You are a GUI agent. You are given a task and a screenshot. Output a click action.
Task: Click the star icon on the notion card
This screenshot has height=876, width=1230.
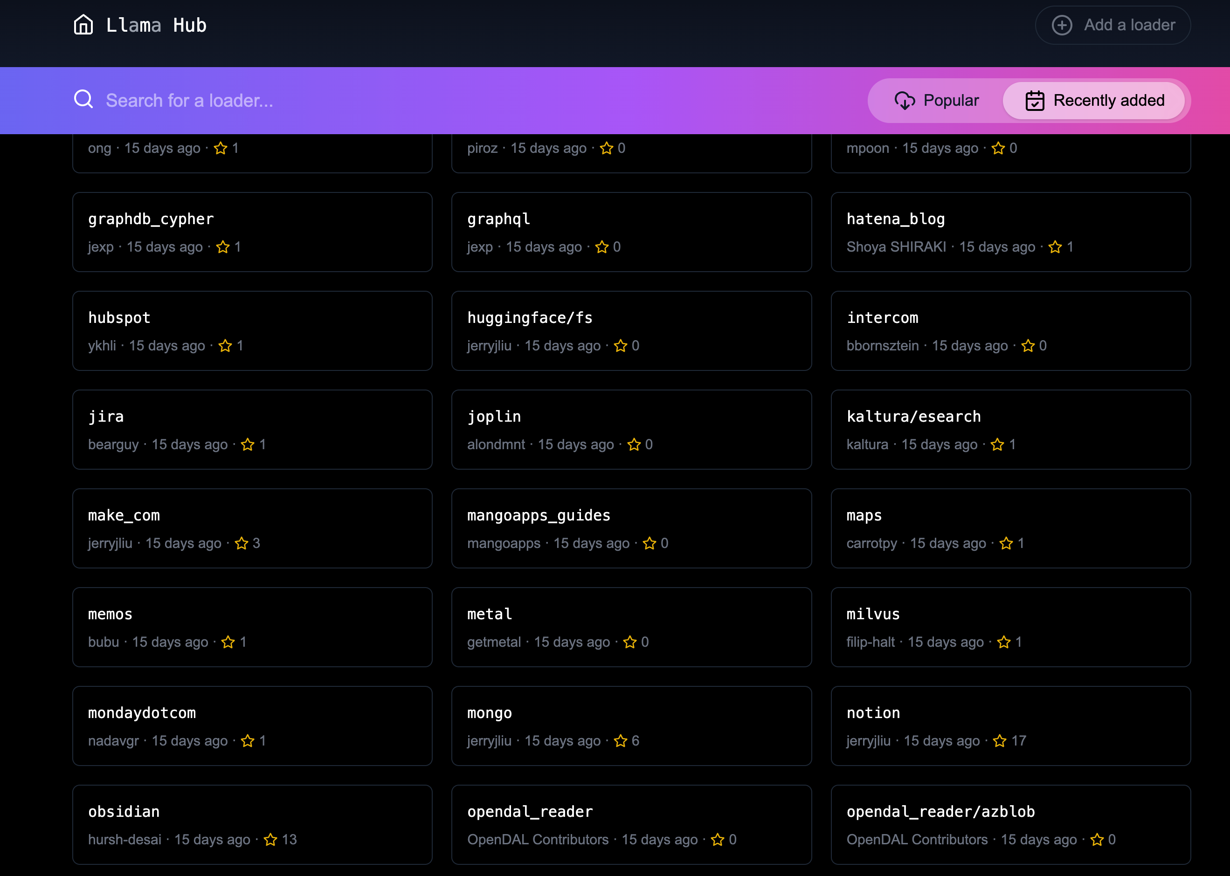[1000, 740]
